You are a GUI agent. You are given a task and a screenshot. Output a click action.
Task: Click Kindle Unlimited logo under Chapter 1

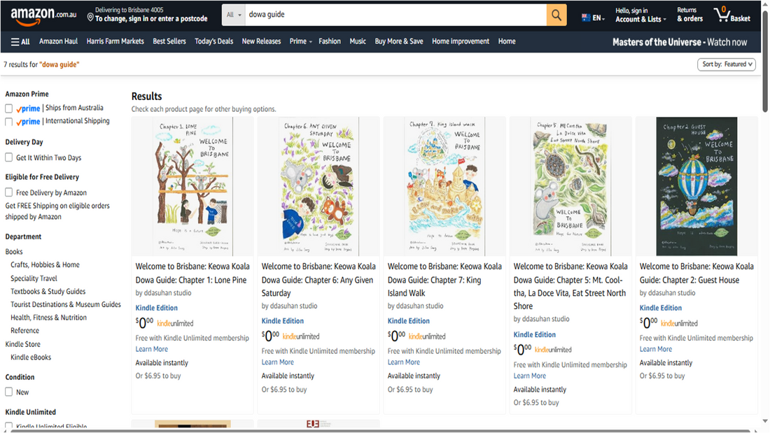coord(175,323)
